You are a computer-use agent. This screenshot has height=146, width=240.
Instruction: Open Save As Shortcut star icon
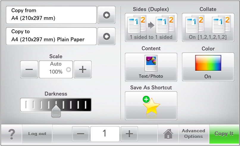click(x=151, y=106)
